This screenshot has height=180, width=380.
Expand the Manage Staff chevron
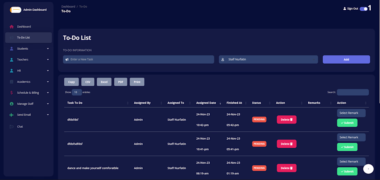coord(48,104)
